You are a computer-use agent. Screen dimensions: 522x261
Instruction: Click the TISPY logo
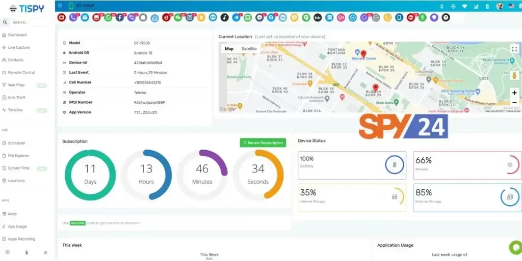click(x=27, y=9)
